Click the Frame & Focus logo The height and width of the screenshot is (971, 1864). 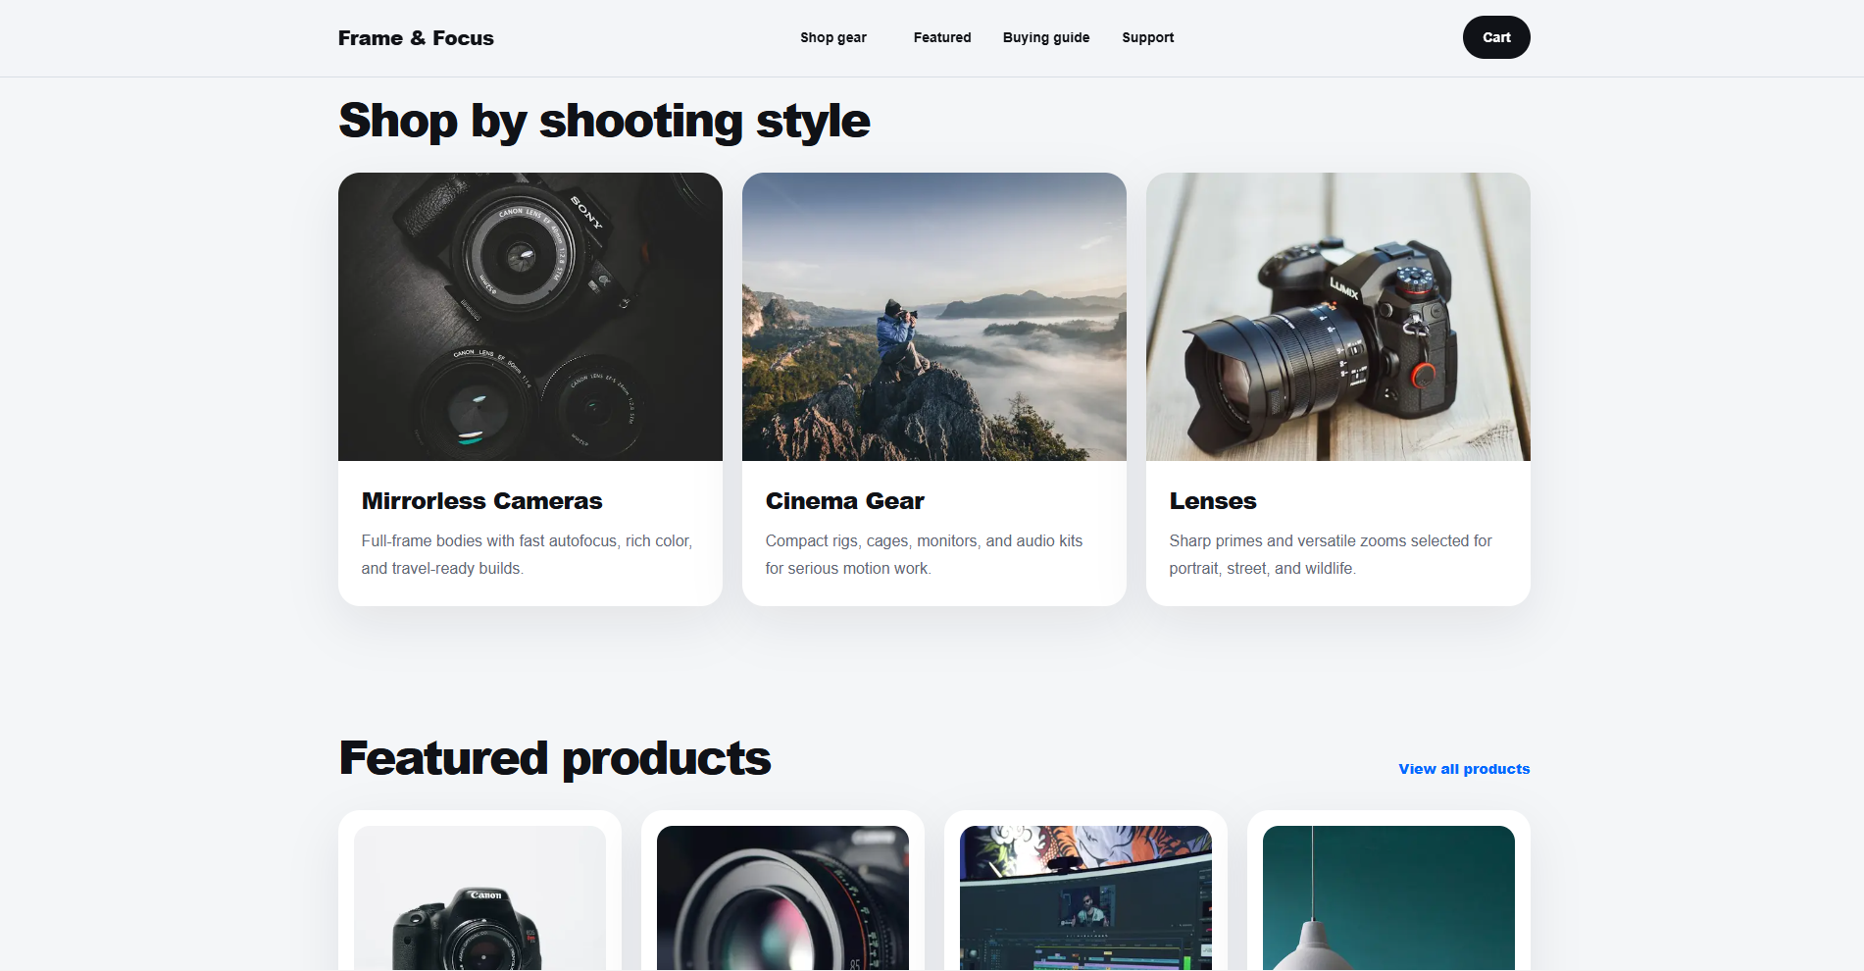tap(416, 38)
